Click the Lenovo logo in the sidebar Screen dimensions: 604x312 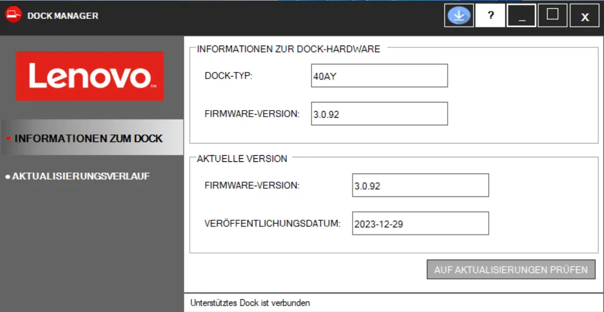coord(90,76)
